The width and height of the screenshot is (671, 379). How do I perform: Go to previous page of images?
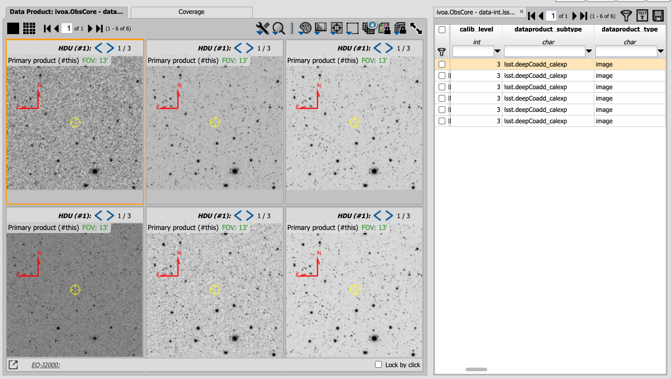point(56,28)
